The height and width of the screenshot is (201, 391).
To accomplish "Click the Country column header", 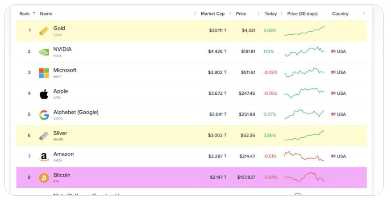I will pos(340,14).
